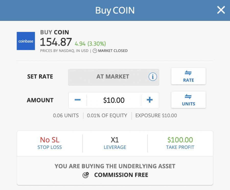Toggle the UNITS switch button
The height and width of the screenshot is (190, 230).
point(189,100)
